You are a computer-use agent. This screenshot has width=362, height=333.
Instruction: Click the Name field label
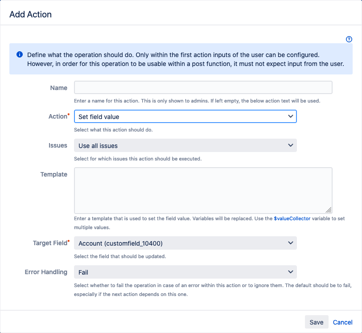tap(59, 88)
